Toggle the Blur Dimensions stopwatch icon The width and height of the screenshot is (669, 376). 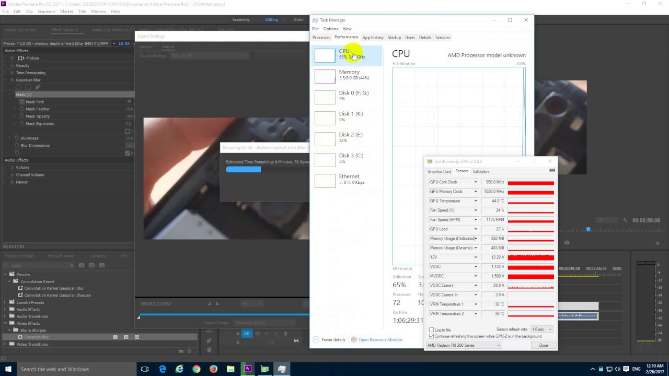[17, 146]
